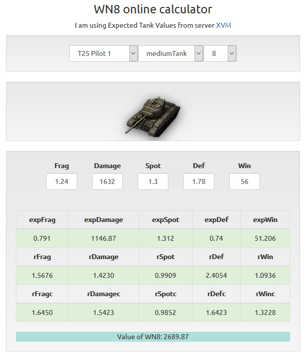Viewport: 307px width, 356px height.
Task: Click the expDamage value 1146.87 cell
Action: click(x=103, y=238)
